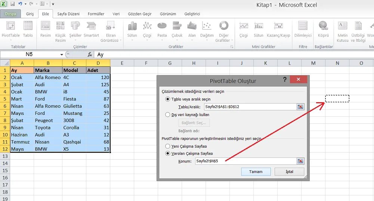This screenshot has width=374, height=201.
Task: Switch to the Giriş tab
Action: (x=30, y=14)
